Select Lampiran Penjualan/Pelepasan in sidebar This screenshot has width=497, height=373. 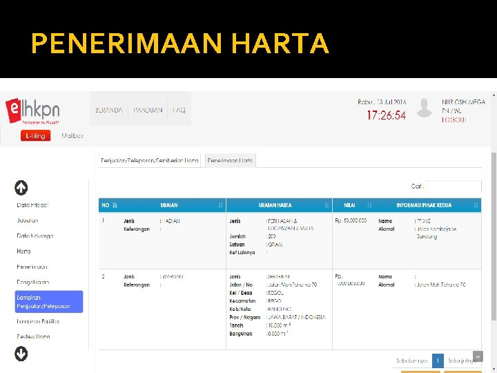[49, 302]
